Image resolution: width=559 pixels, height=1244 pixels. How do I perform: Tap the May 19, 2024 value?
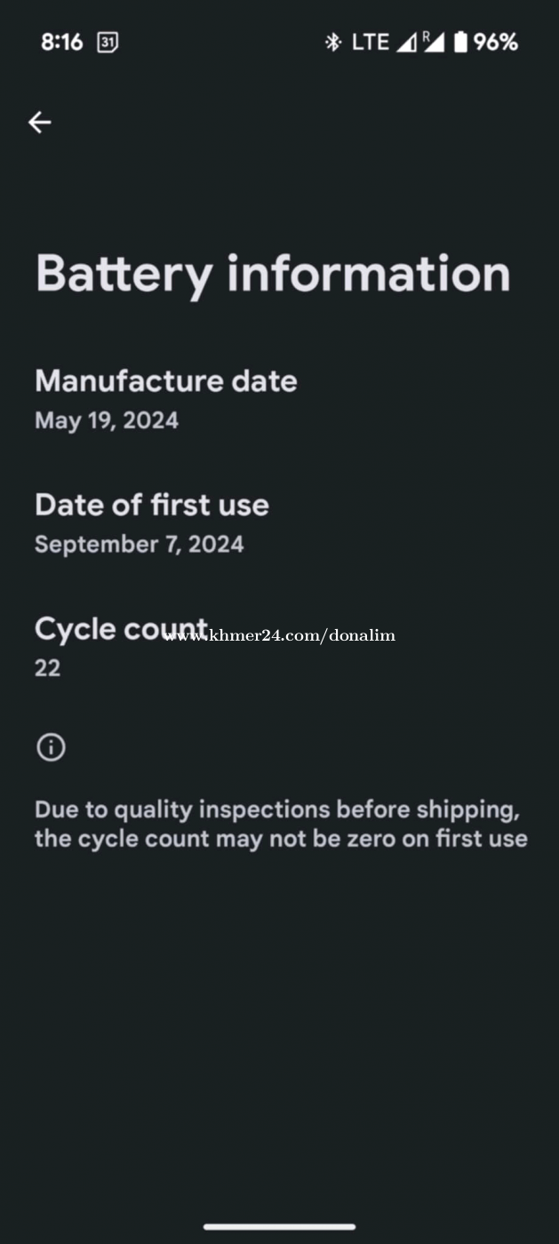(x=107, y=420)
